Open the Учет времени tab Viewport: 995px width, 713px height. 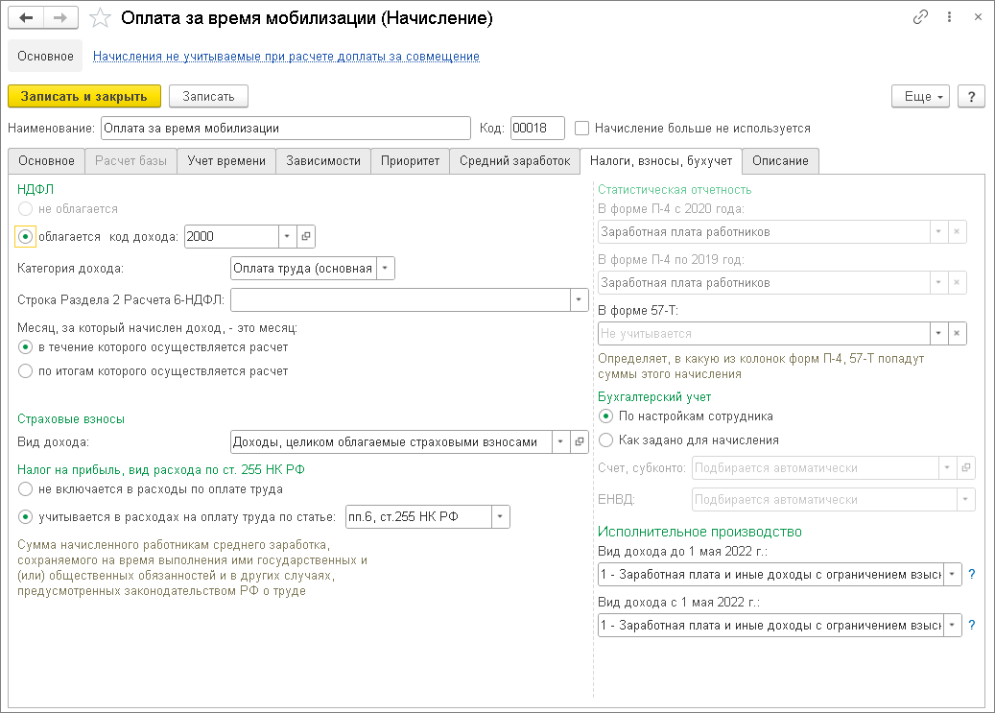pos(226,160)
